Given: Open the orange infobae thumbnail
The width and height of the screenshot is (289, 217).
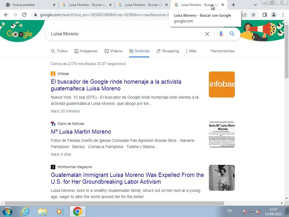Looking at the screenshot, I should coord(222,84).
